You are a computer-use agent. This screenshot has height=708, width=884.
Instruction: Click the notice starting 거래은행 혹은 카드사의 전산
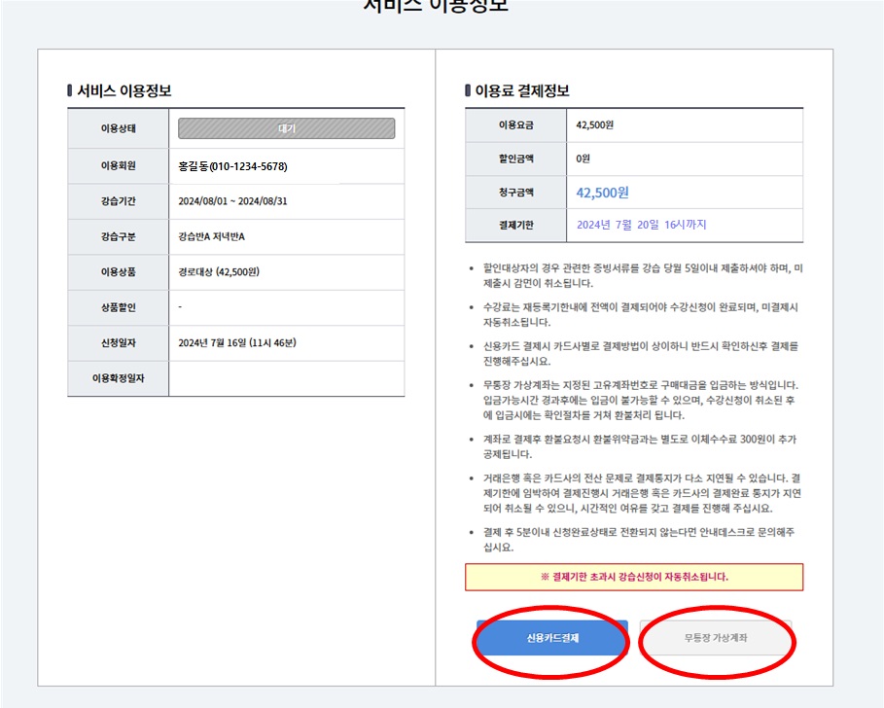pyautogui.click(x=642, y=493)
